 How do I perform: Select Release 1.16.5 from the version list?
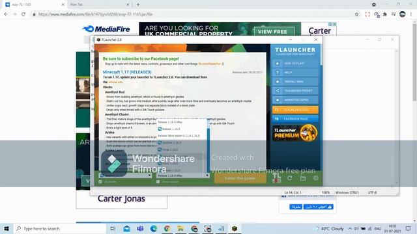click(x=182, y=129)
